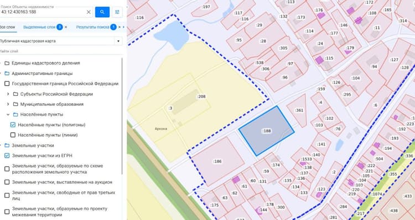Expand "Субъекты Российской Федерации" node
The width and height of the screenshot is (415, 220).
click(8, 94)
